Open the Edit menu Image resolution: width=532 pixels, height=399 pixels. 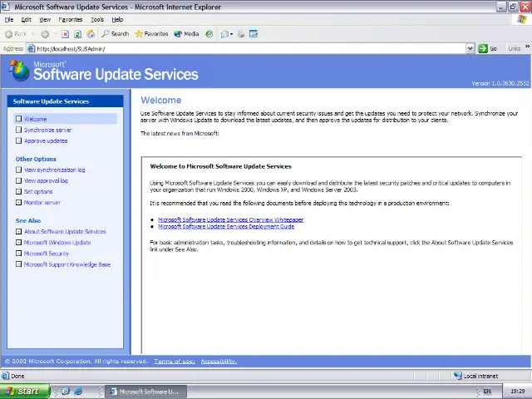coord(26,20)
